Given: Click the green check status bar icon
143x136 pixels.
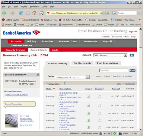Looking at the screenshot, I should pyautogui.click(x=114, y=133).
